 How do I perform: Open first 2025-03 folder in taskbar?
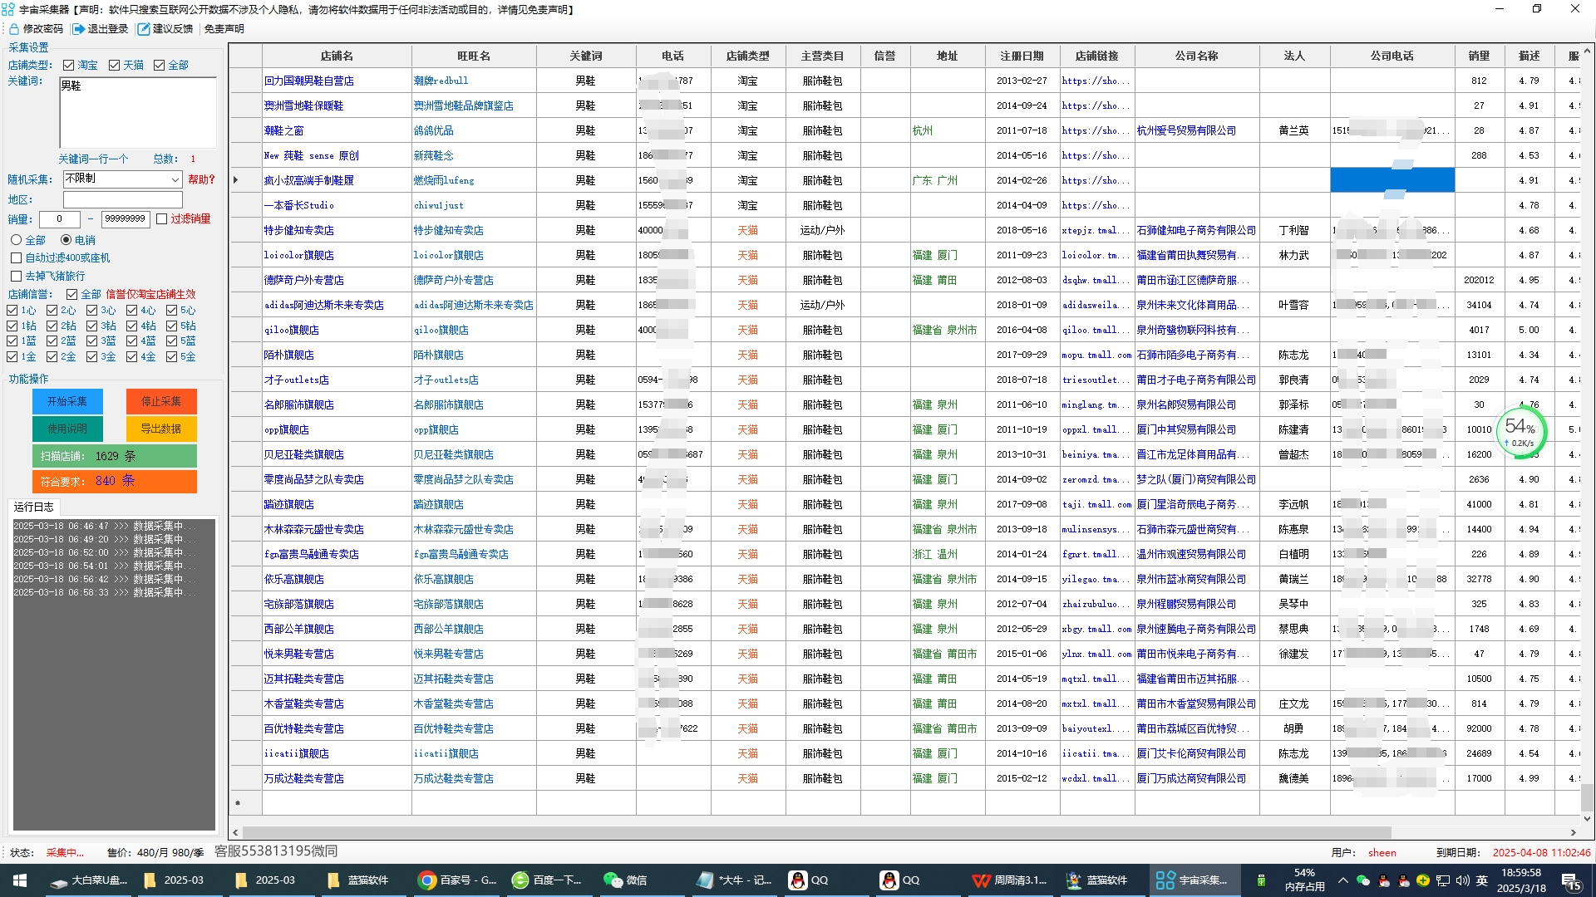pyautogui.click(x=175, y=880)
